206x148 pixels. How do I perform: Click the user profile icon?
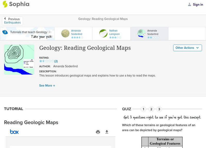point(190,4)
